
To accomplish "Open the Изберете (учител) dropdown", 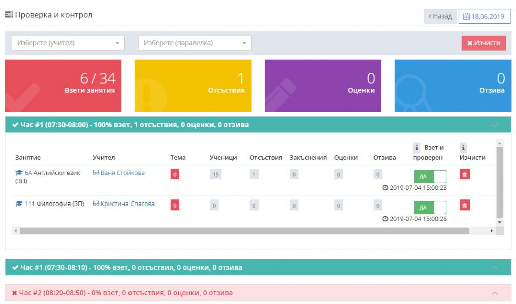I will tap(68, 43).
